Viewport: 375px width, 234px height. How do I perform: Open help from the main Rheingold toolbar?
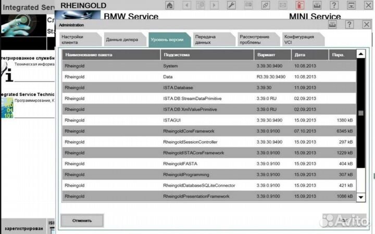click(x=334, y=5)
